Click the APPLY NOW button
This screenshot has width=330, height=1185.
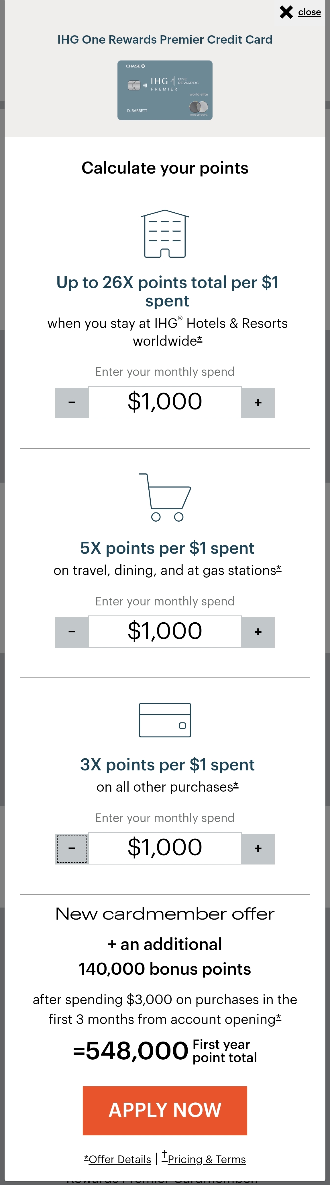(165, 1110)
